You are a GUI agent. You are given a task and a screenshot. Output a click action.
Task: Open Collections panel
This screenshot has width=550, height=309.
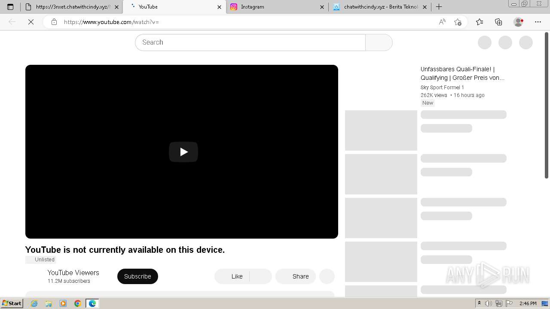498,22
